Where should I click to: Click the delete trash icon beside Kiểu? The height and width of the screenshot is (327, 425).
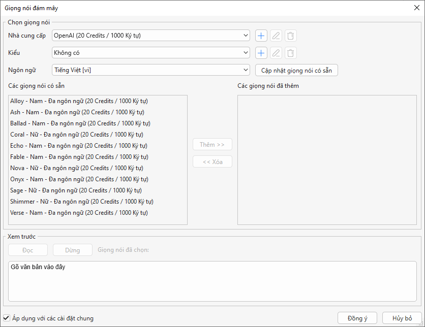click(290, 53)
